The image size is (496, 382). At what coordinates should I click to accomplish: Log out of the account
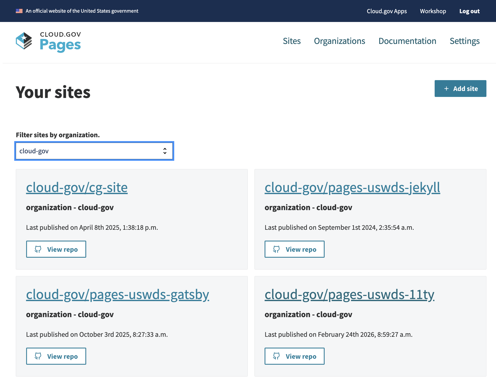469,11
